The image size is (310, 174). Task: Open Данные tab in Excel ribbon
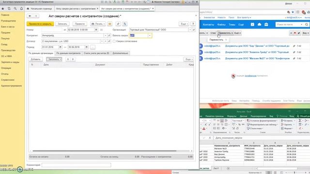[243, 116]
